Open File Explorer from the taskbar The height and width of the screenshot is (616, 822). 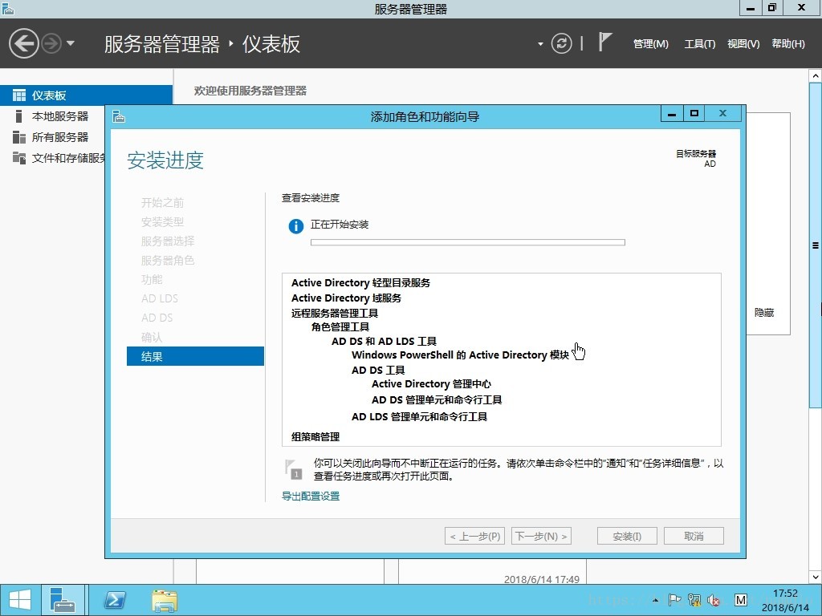pyautogui.click(x=165, y=600)
